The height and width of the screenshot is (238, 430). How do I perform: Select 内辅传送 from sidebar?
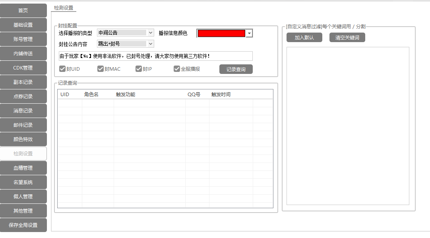click(x=23, y=54)
